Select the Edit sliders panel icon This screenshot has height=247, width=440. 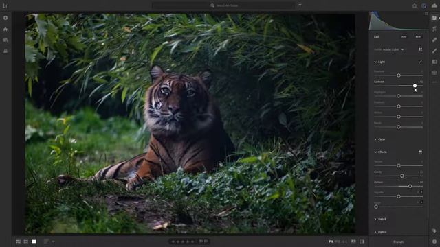click(434, 18)
